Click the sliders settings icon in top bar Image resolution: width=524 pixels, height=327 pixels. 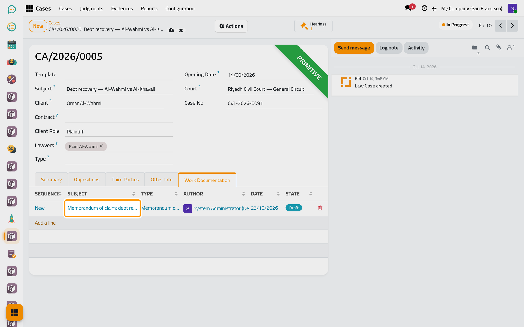click(434, 8)
